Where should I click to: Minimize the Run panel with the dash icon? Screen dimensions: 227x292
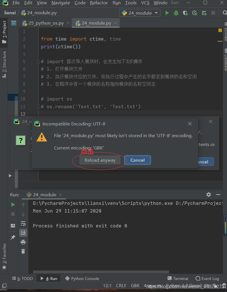[218, 195]
